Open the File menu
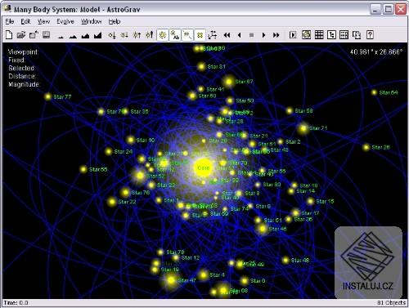The width and height of the screenshot is (409, 308). 10,21
